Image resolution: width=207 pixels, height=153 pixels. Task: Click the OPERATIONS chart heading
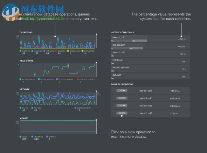click(26, 32)
